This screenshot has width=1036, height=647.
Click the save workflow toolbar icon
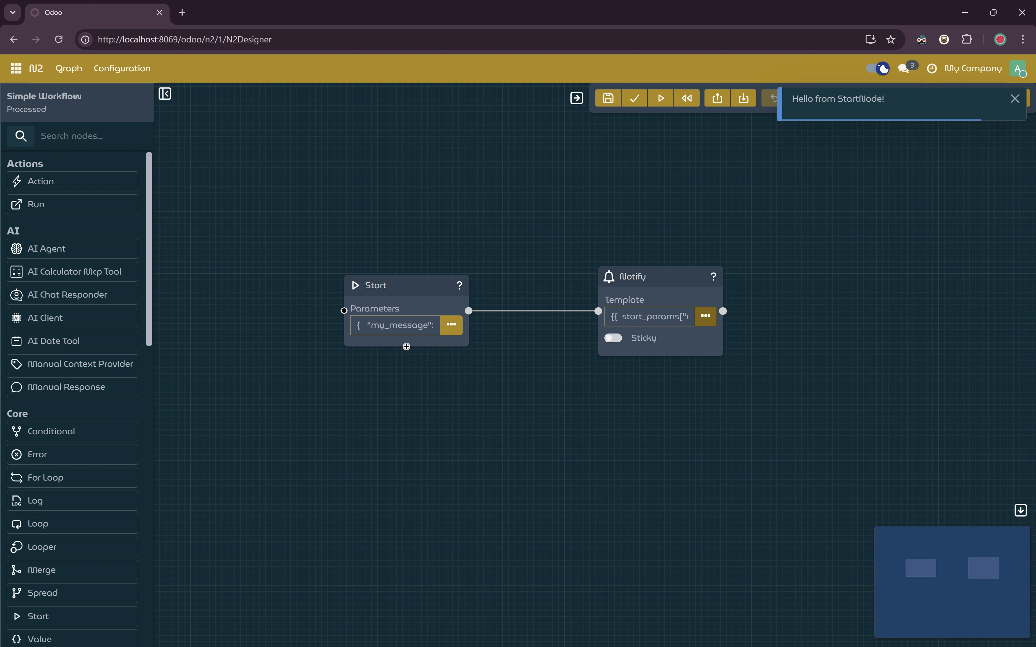(x=608, y=98)
